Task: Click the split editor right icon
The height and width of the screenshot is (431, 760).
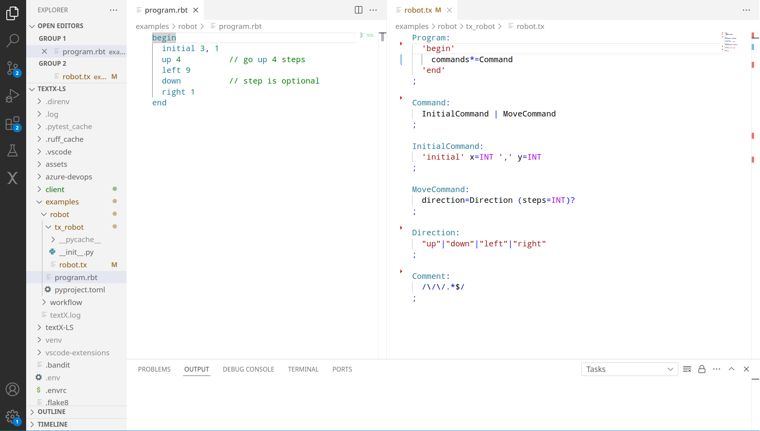Action: pyautogui.click(x=358, y=10)
